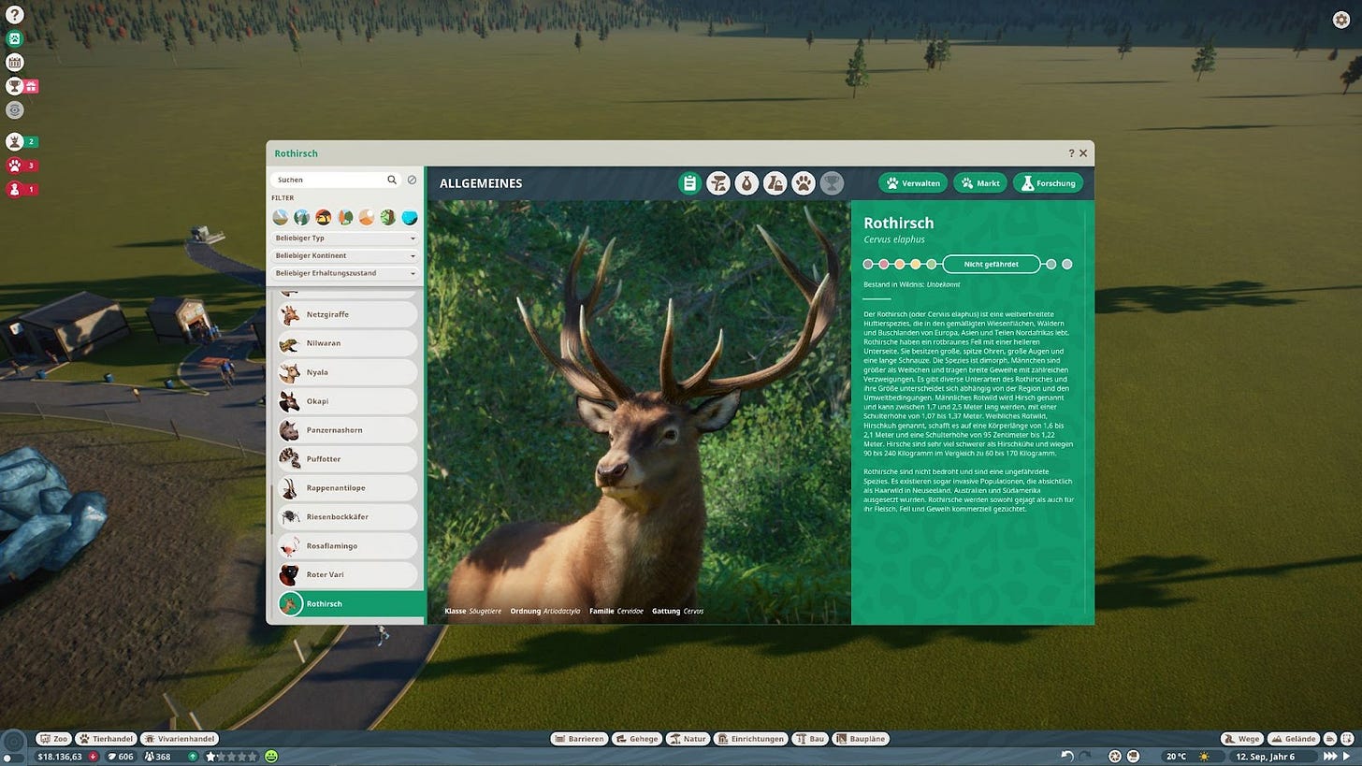Open the settings gear icon
Viewport: 1362px width, 766px height.
(1340, 20)
